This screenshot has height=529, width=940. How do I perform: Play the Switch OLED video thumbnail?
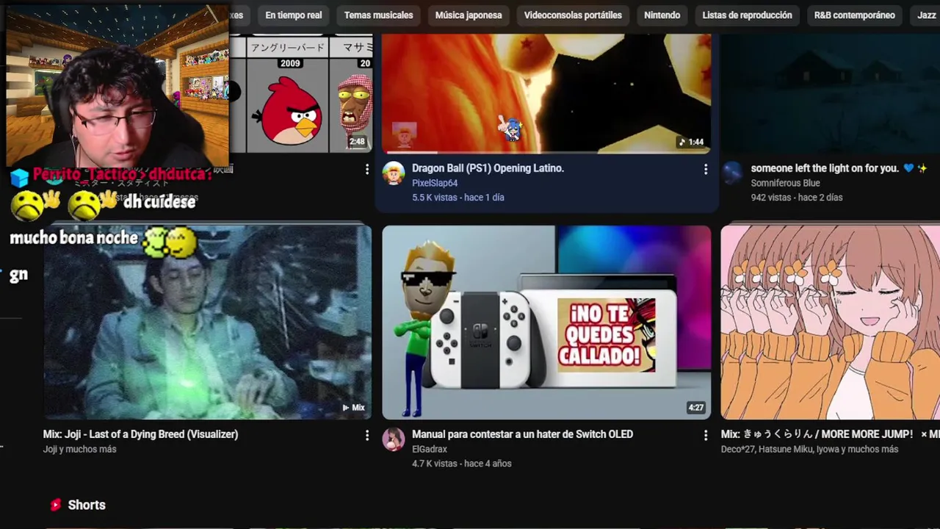546,323
